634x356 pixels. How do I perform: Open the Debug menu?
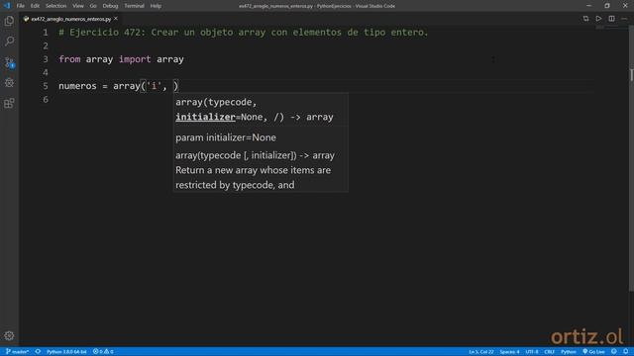110,6
